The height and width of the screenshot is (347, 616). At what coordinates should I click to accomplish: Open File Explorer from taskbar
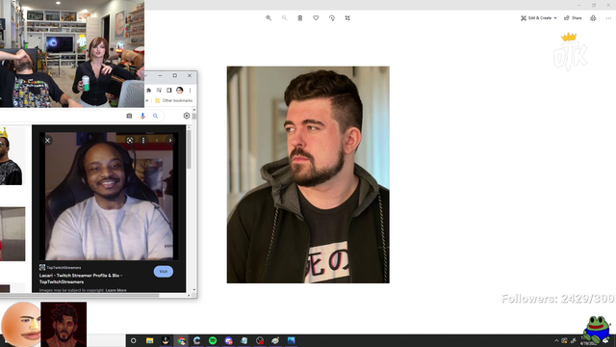click(150, 340)
